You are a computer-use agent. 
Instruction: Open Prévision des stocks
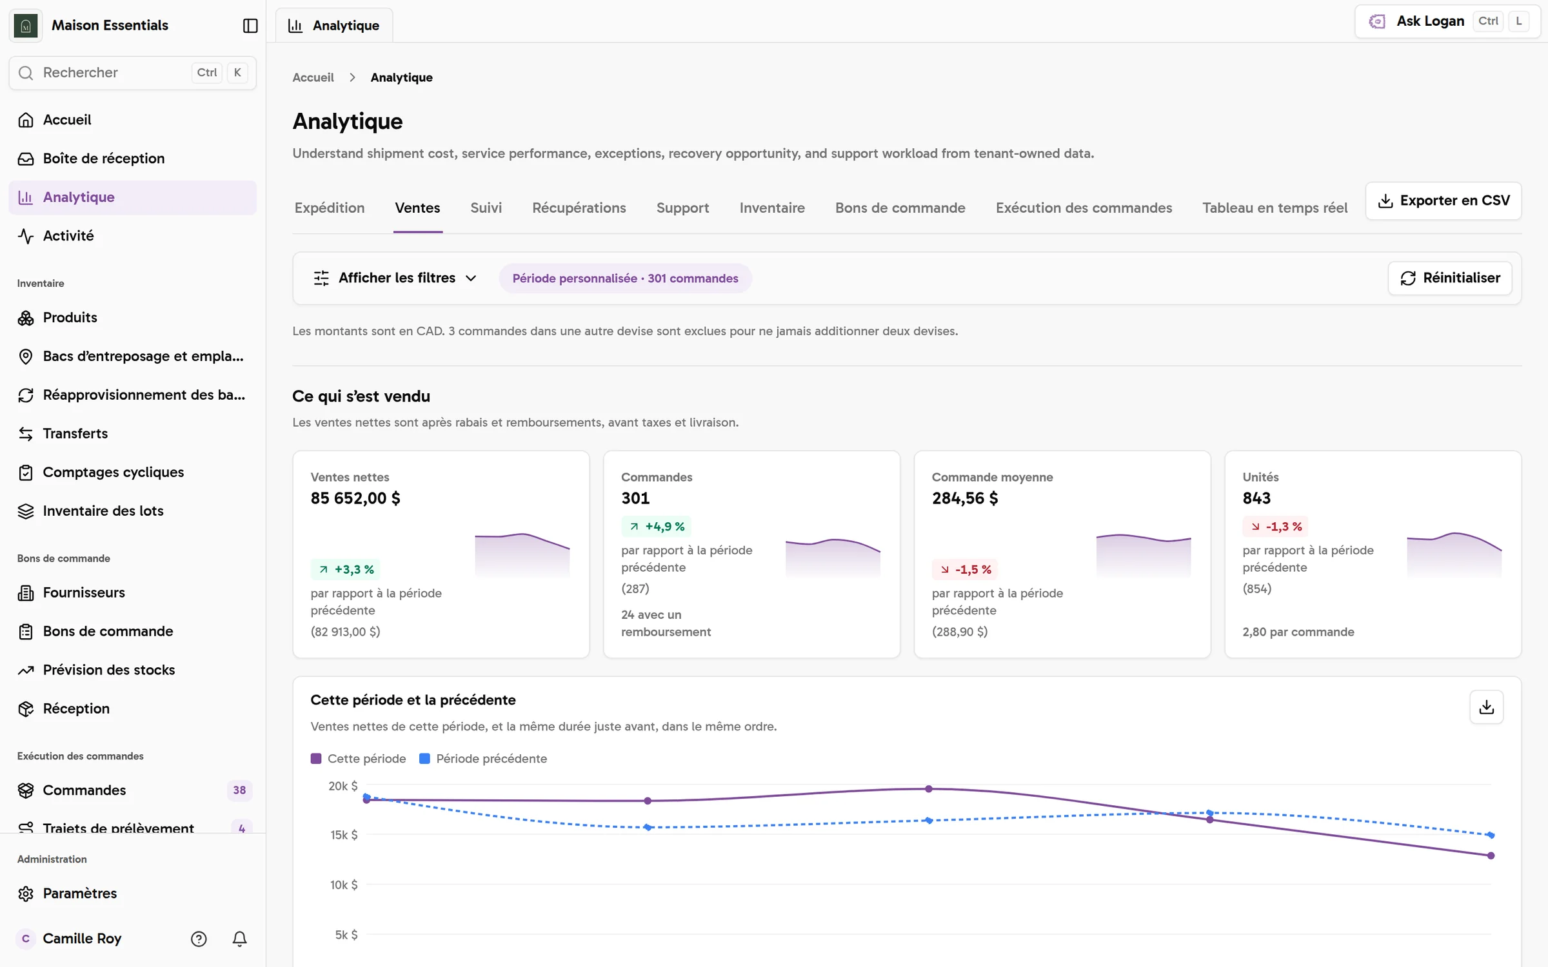coord(132,670)
